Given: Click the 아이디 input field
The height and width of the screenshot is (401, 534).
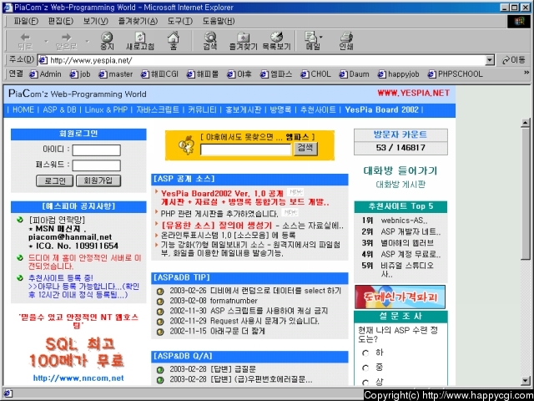Looking at the screenshot, I should 97,150.
